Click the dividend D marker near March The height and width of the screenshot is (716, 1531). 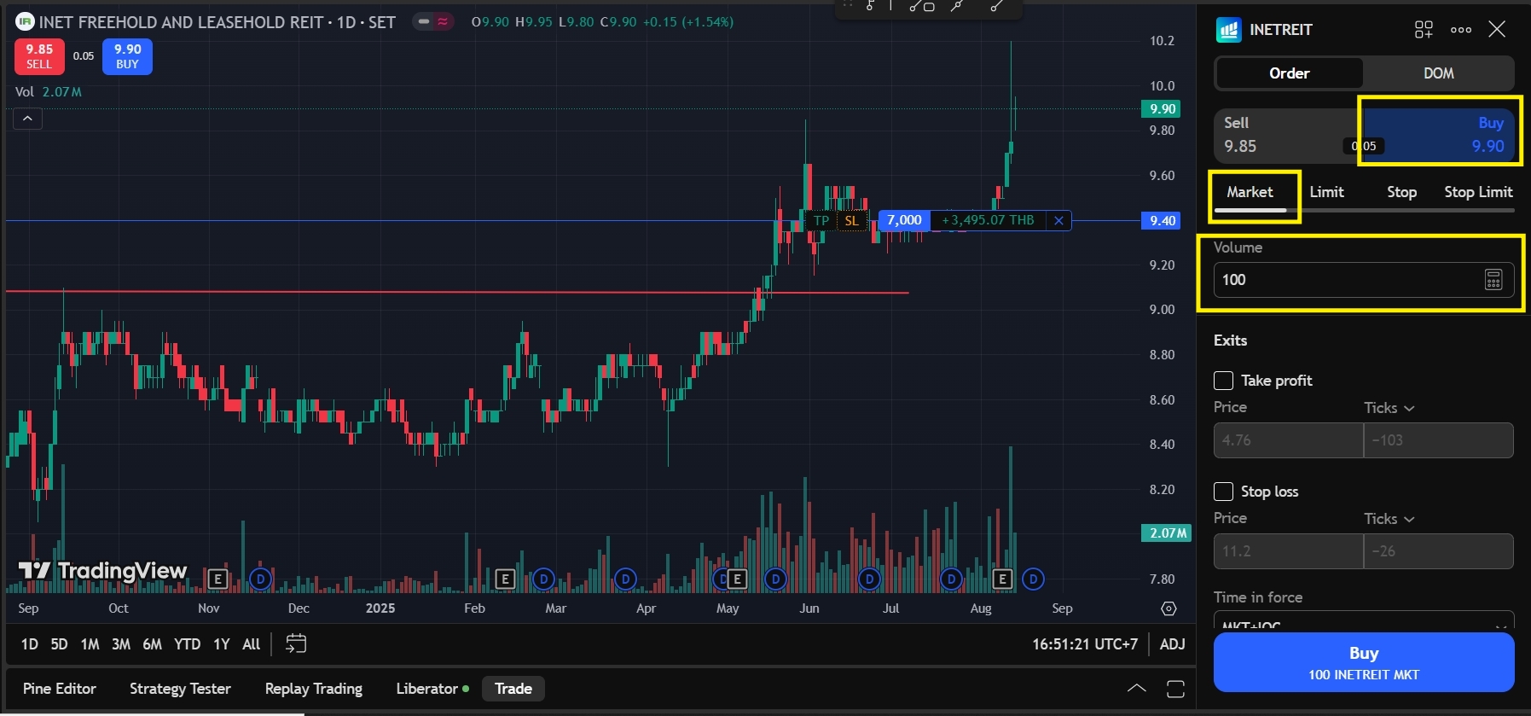click(x=543, y=579)
